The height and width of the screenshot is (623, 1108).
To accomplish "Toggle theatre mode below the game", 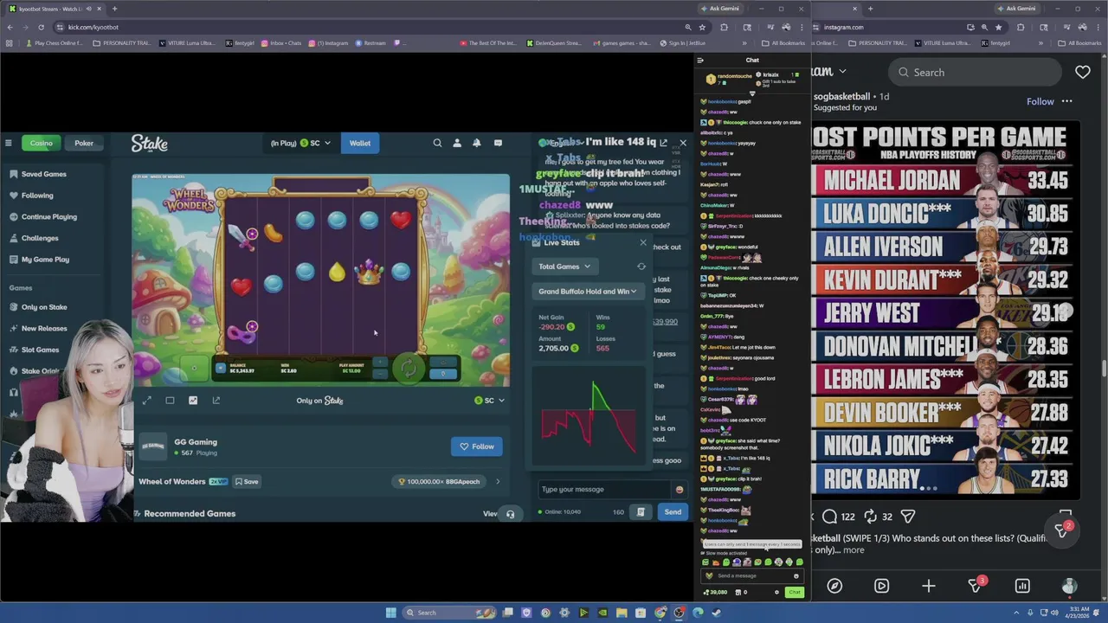I will [170, 400].
